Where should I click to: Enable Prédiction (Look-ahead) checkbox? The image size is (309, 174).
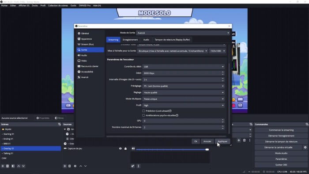pyautogui.click(x=143, y=111)
